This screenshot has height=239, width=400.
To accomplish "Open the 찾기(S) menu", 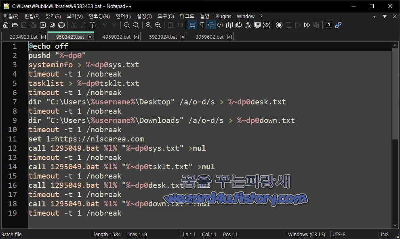I will click(x=53, y=16).
